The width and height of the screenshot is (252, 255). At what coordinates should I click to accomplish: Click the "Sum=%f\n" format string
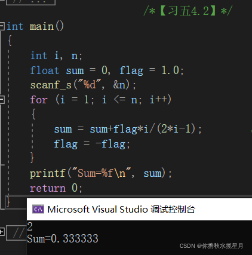[102, 173]
